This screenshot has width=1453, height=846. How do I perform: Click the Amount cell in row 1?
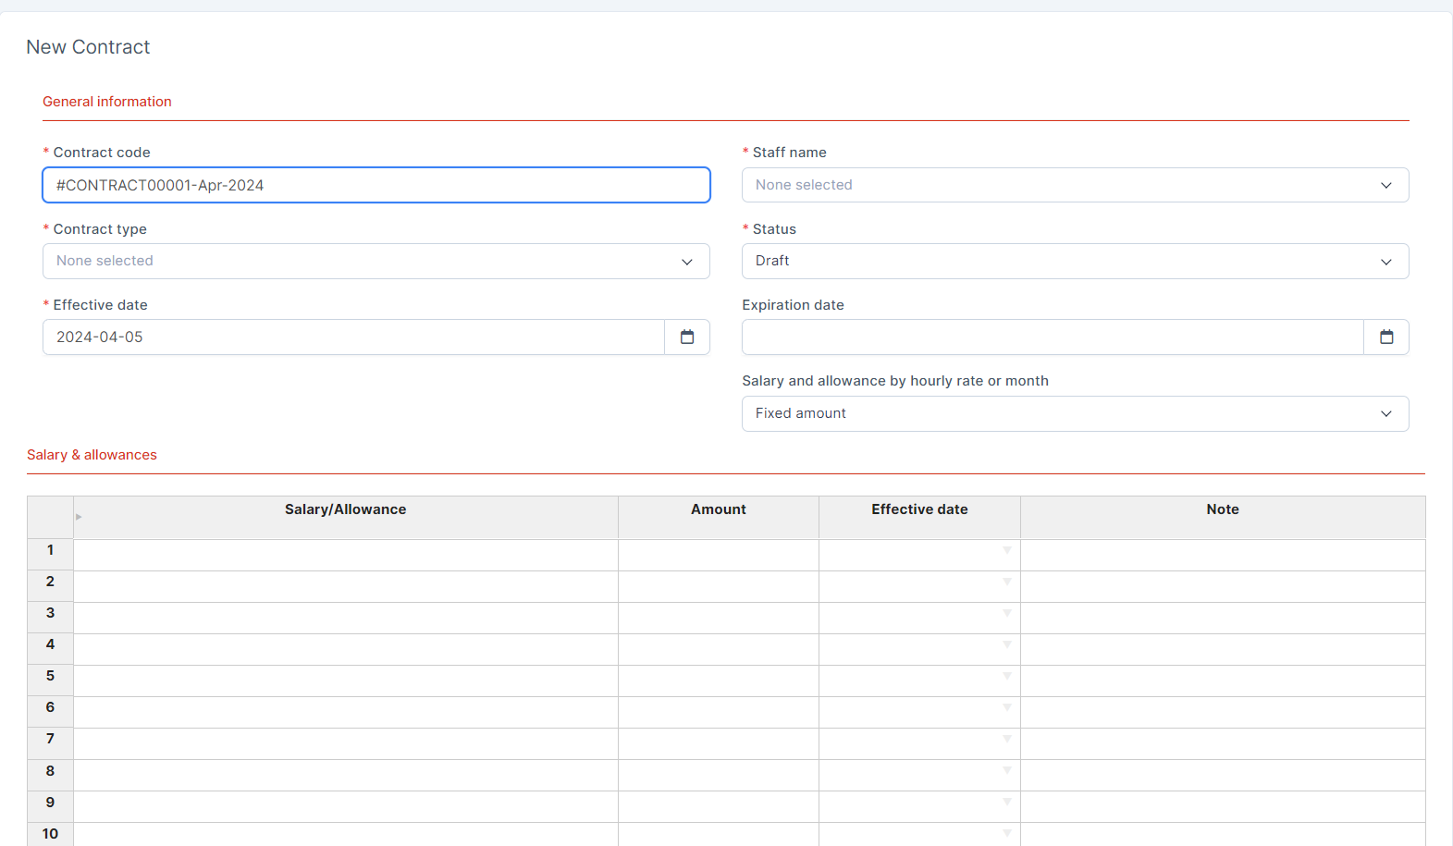coord(718,555)
